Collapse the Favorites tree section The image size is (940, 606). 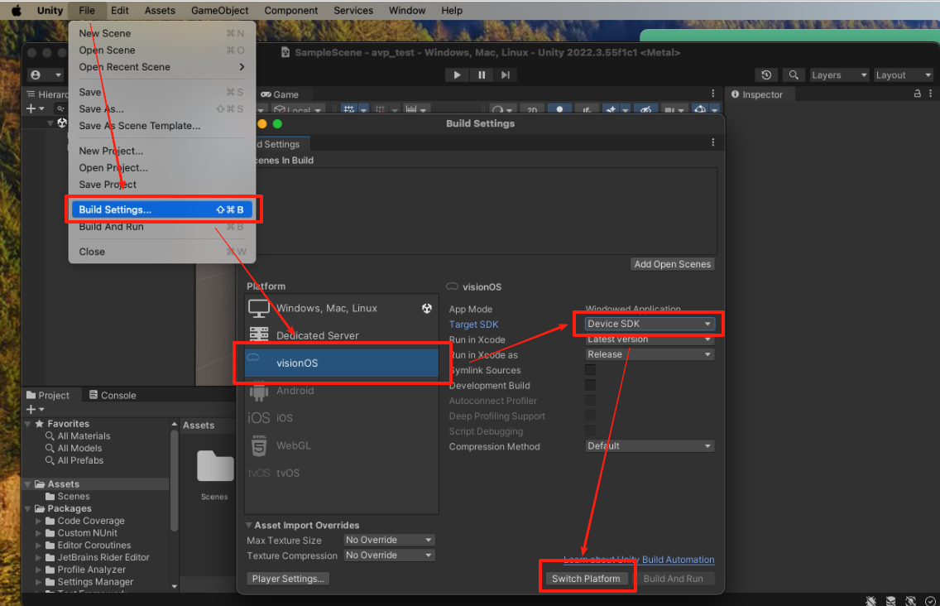click(x=27, y=424)
